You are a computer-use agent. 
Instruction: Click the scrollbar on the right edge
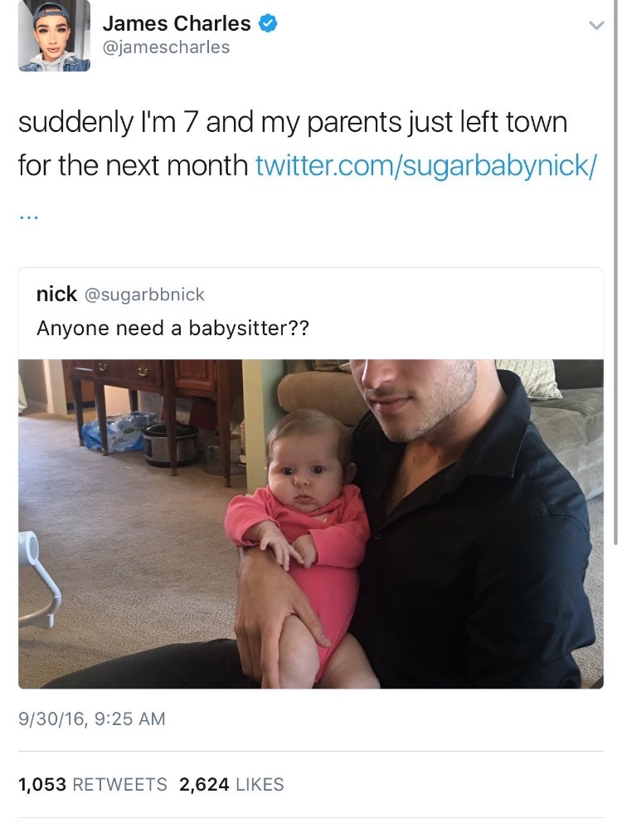tap(615, 273)
